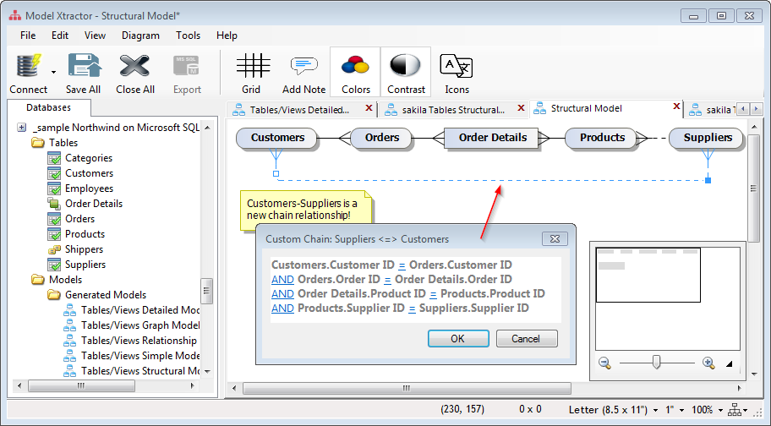Open Tables/Views Relationship model item
Screen dimensions: 771x426
coord(139,341)
